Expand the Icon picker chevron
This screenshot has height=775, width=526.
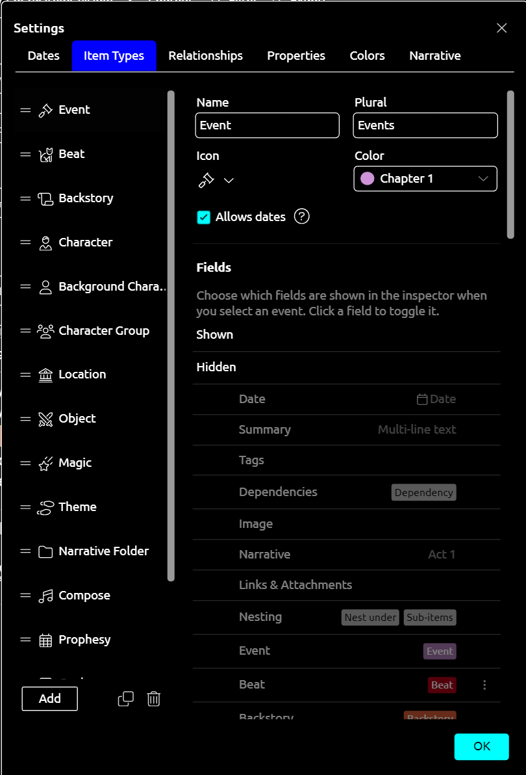point(229,180)
